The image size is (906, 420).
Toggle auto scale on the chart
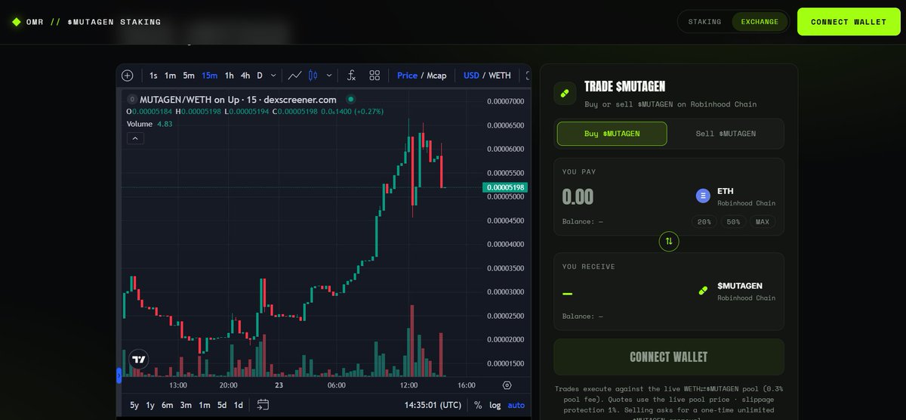516,405
